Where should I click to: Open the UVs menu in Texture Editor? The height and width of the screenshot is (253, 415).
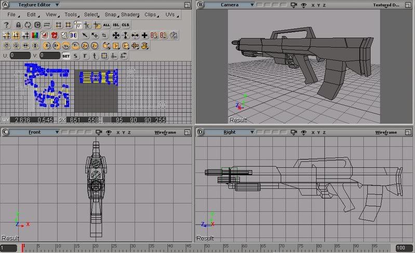(x=171, y=15)
